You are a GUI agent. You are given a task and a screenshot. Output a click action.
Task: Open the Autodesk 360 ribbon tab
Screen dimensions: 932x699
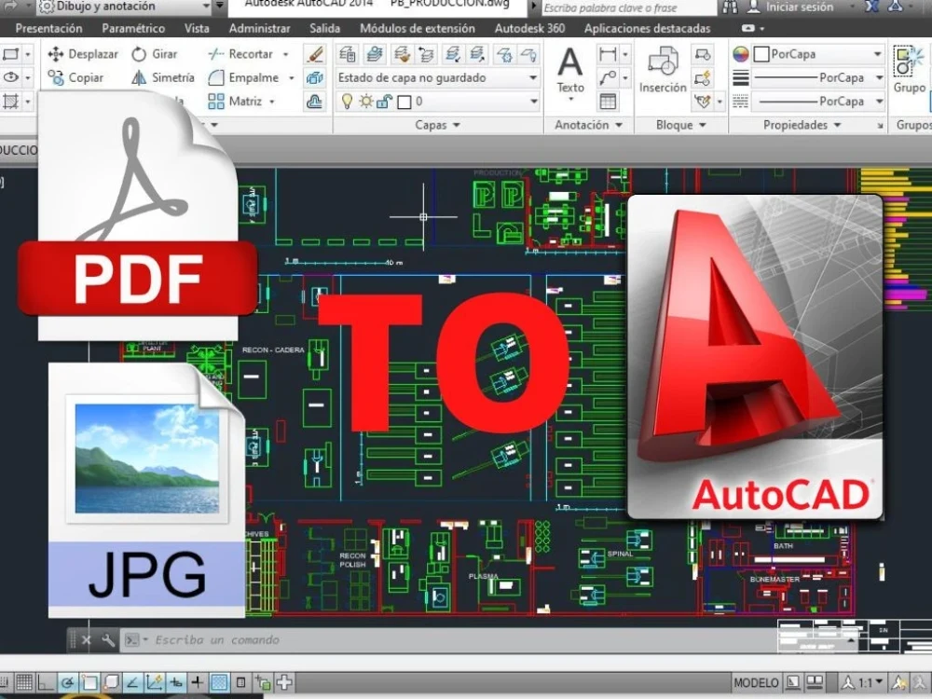coord(529,29)
